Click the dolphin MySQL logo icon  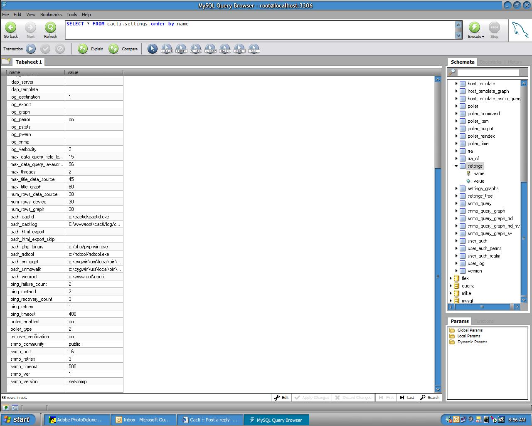click(x=520, y=30)
